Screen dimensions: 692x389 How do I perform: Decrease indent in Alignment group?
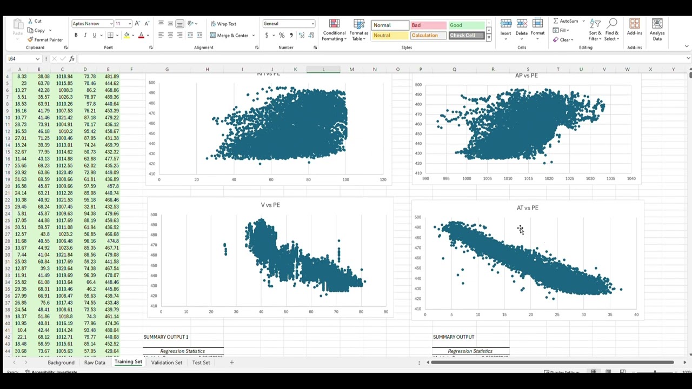coord(190,35)
